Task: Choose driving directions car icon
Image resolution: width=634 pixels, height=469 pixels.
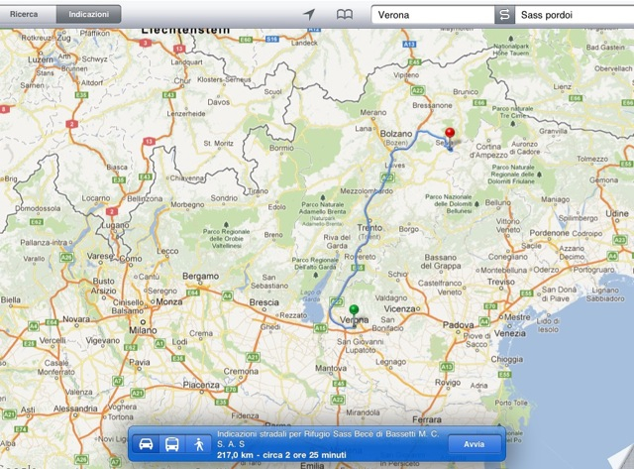Action: click(x=146, y=444)
